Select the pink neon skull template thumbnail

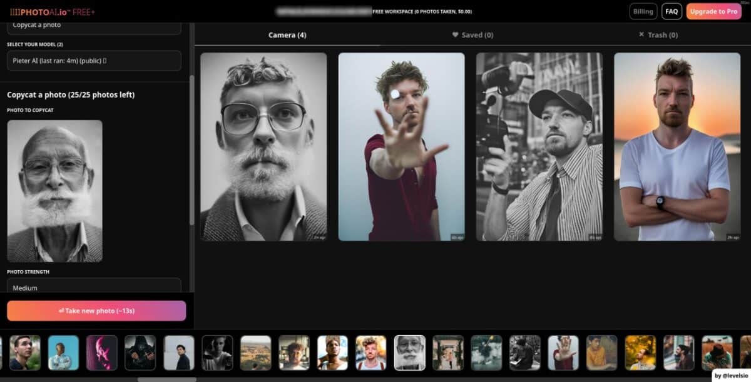(x=101, y=353)
